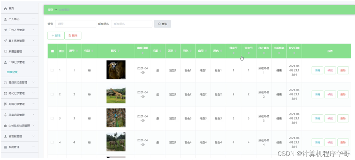Viewport: 355px width, 160px height.
Task: Open the row 1 animal photo thumbnail
Action: pos(116,70)
